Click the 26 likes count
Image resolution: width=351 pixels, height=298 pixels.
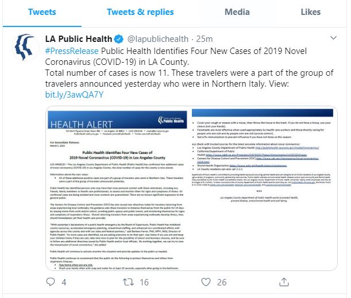coord(222,282)
